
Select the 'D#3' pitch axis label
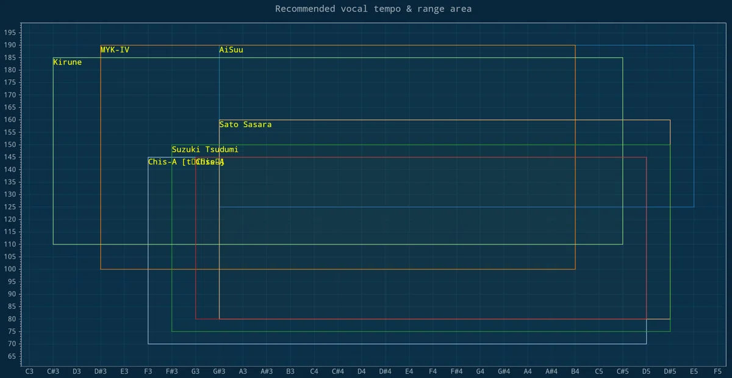101,371
